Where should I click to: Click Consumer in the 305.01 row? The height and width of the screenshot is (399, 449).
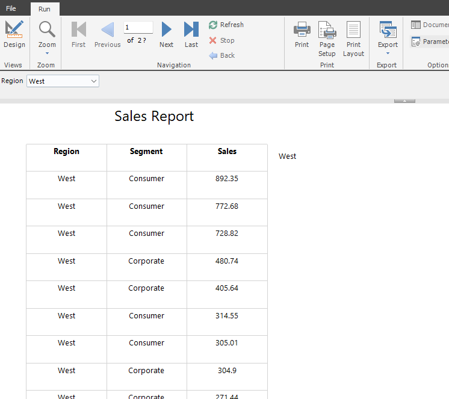tap(146, 343)
